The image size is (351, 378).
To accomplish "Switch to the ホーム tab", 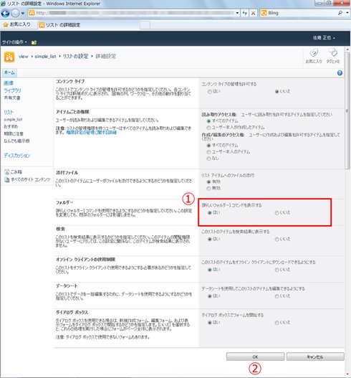I will click(9, 72).
